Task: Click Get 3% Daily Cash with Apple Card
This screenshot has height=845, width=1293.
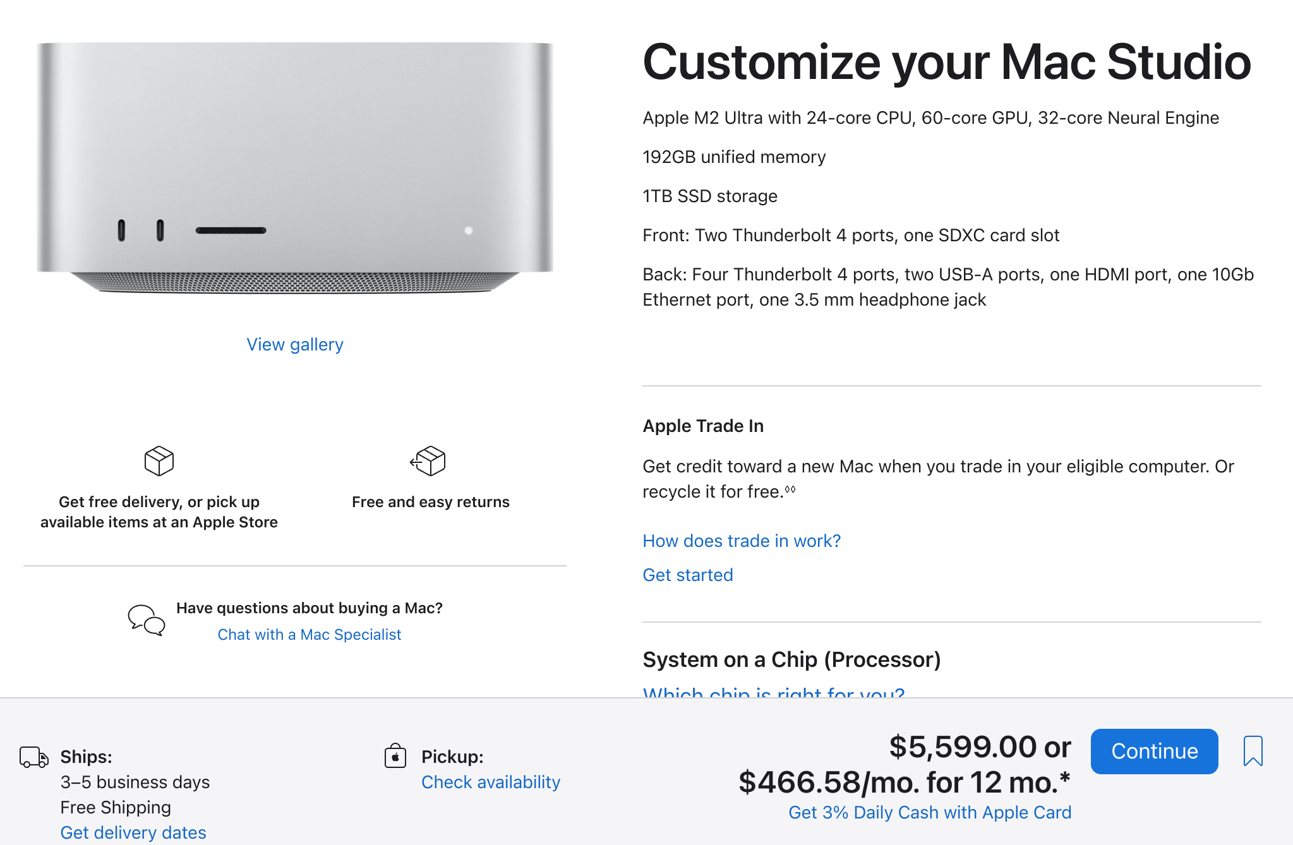Action: [930, 813]
